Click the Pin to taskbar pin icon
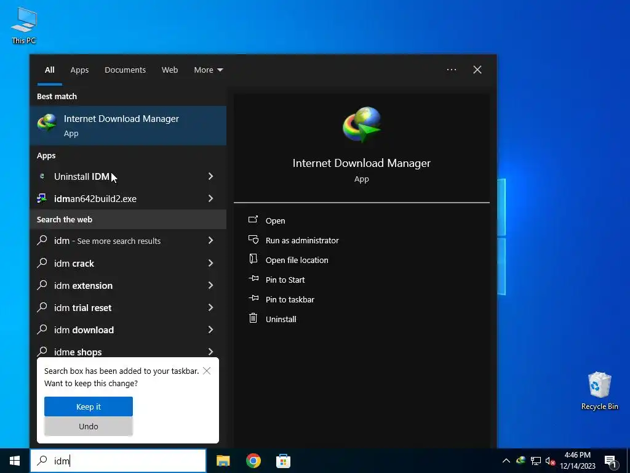630x473 pixels. point(253,298)
